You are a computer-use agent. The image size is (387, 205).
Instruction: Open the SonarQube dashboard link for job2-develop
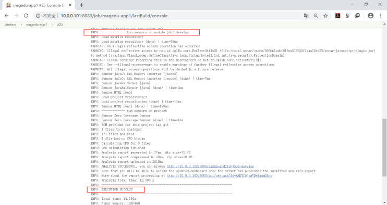coord(210,166)
